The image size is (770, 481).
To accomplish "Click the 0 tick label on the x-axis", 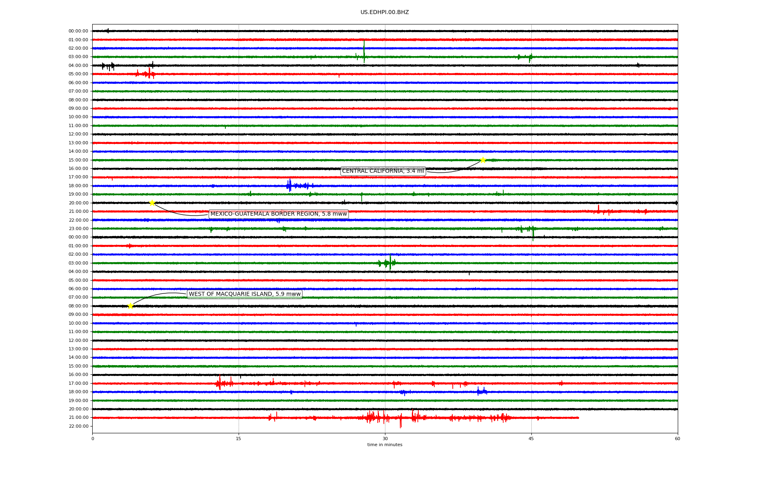I will click(x=93, y=439).
